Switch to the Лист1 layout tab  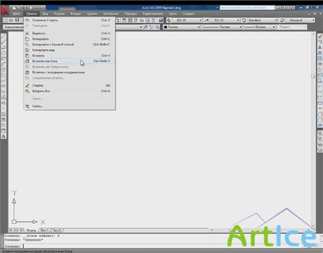[x=44, y=230]
